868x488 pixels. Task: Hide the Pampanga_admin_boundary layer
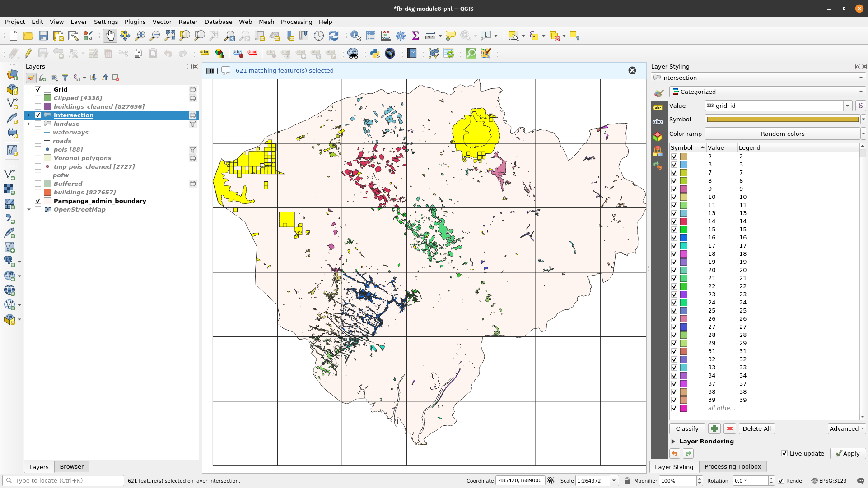[38, 201]
